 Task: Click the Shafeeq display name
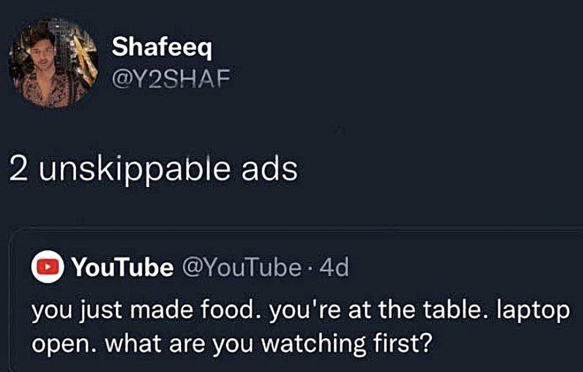click(163, 47)
